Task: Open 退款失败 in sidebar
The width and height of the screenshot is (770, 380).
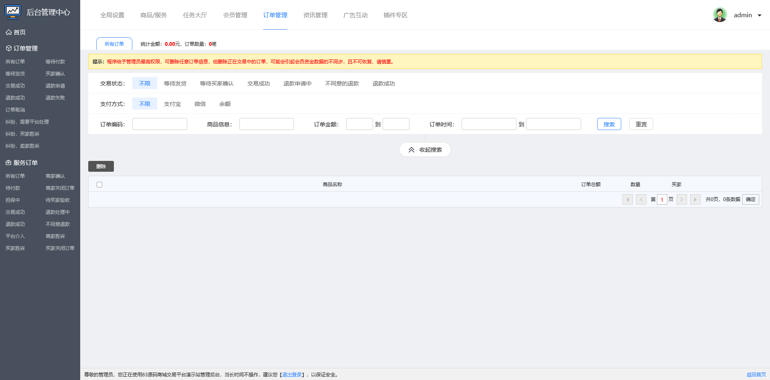Action: coord(55,98)
